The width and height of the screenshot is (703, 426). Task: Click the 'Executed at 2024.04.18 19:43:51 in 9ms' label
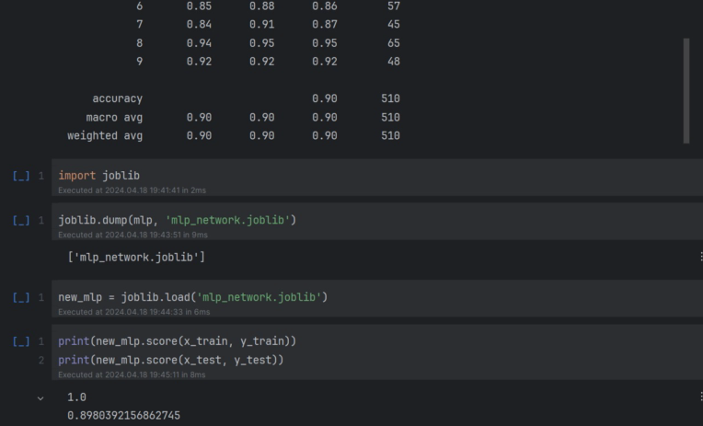pyautogui.click(x=133, y=235)
